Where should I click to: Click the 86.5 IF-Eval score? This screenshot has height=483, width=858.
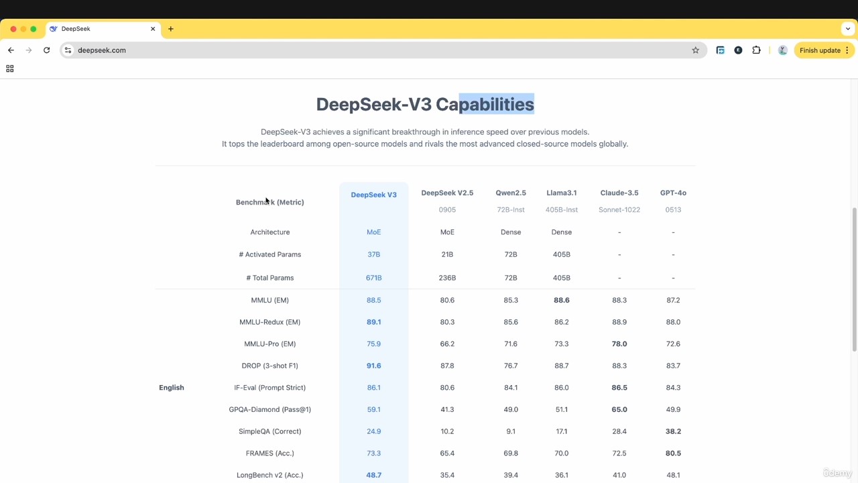click(619, 388)
